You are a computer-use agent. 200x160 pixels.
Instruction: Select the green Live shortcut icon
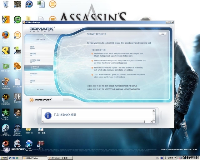(17, 19)
